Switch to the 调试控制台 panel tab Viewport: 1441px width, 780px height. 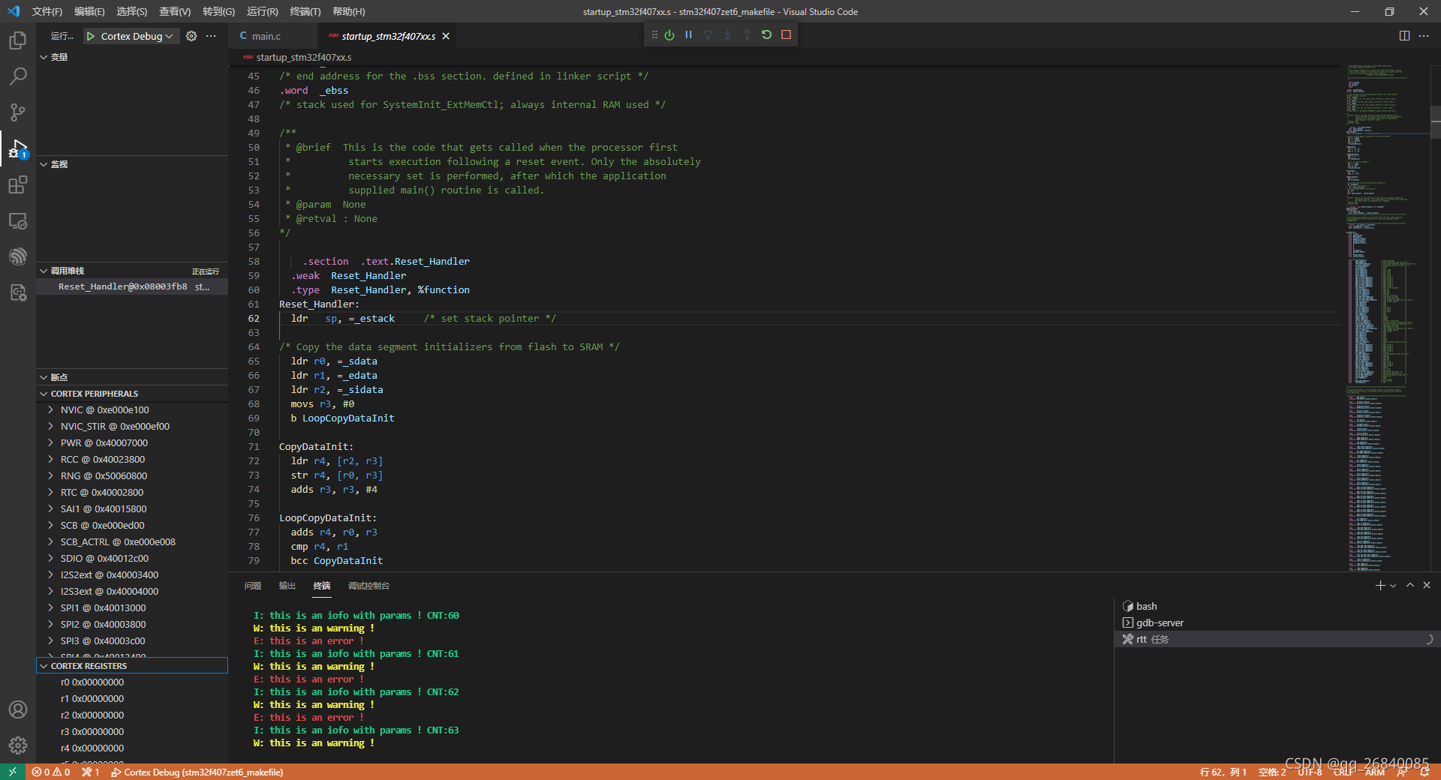pyautogui.click(x=367, y=586)
